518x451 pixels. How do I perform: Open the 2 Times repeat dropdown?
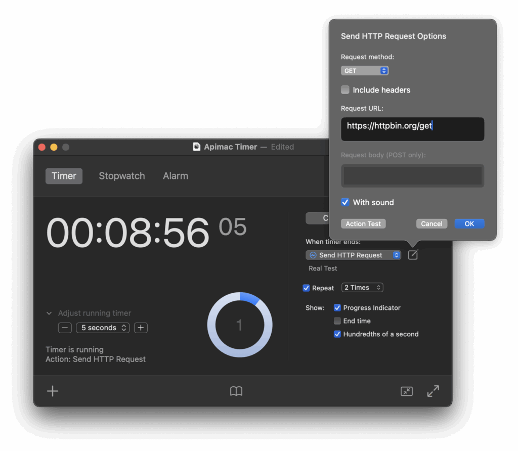(362, 288)
